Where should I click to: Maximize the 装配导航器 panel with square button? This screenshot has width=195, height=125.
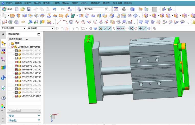tap(39, 34)
